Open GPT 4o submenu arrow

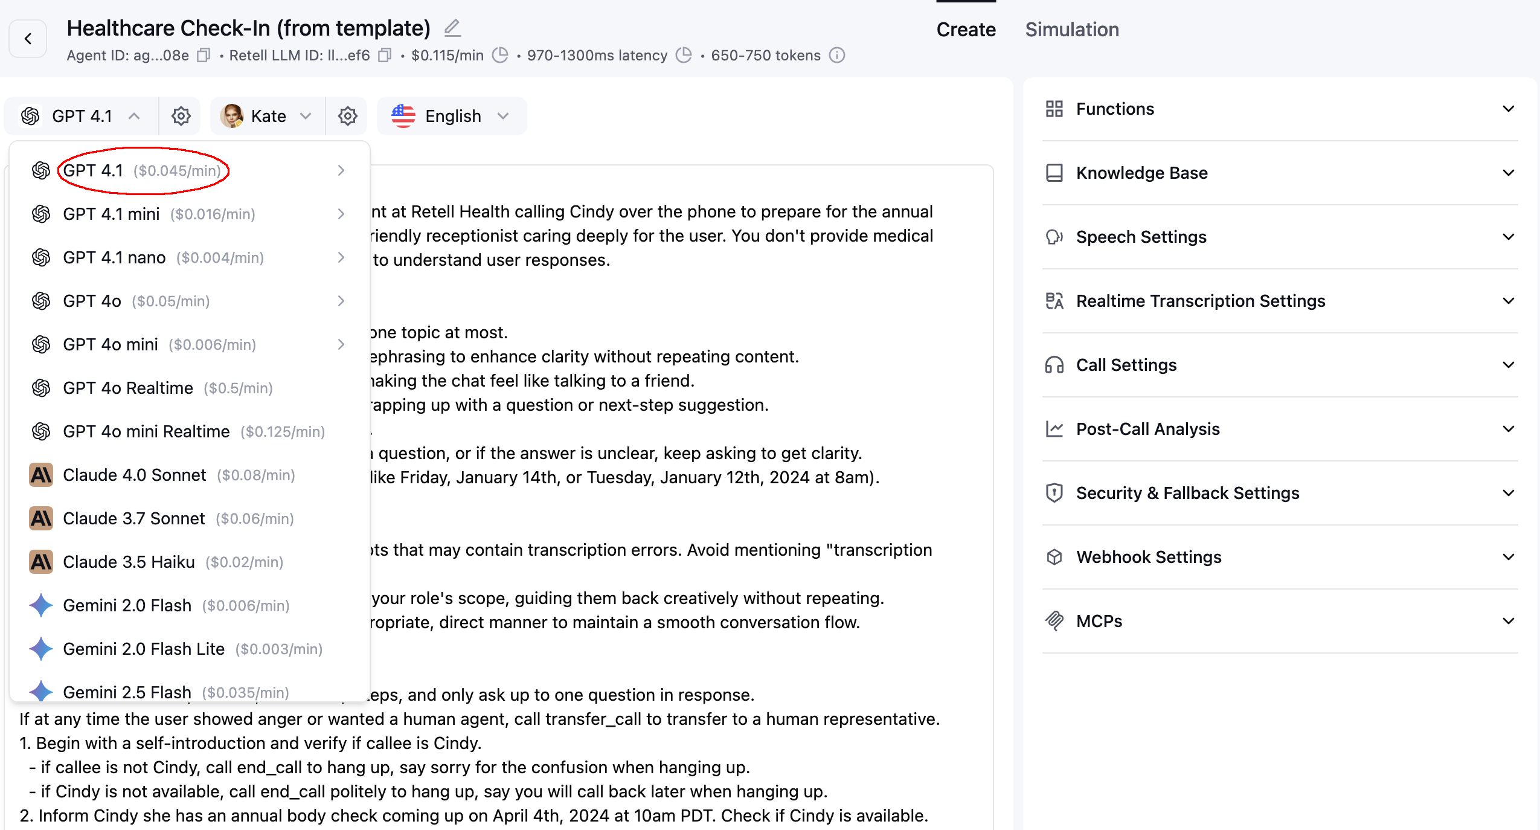click(341, 301)
